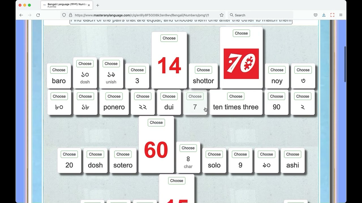This screenshot has height=203, width=362.
Task: Click the browser forward arrow
Action: (x=30, y=15)
